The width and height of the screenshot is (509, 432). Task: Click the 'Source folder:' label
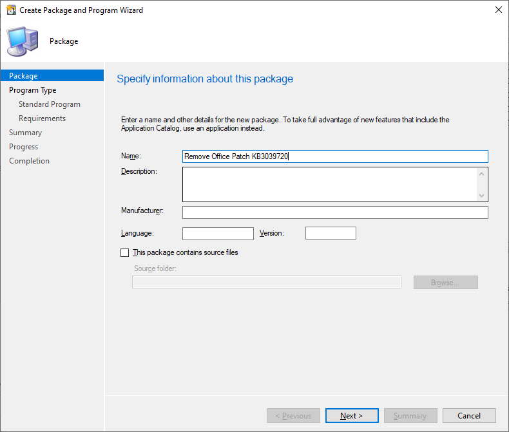pyautogui.click(x=155, y=268)
